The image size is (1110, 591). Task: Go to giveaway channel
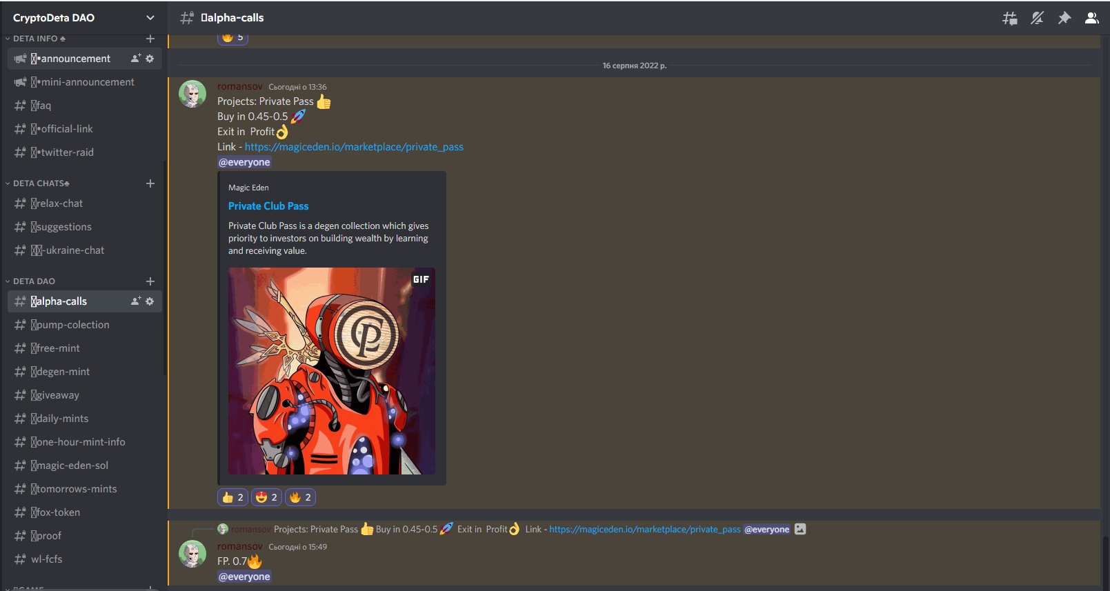84,395
